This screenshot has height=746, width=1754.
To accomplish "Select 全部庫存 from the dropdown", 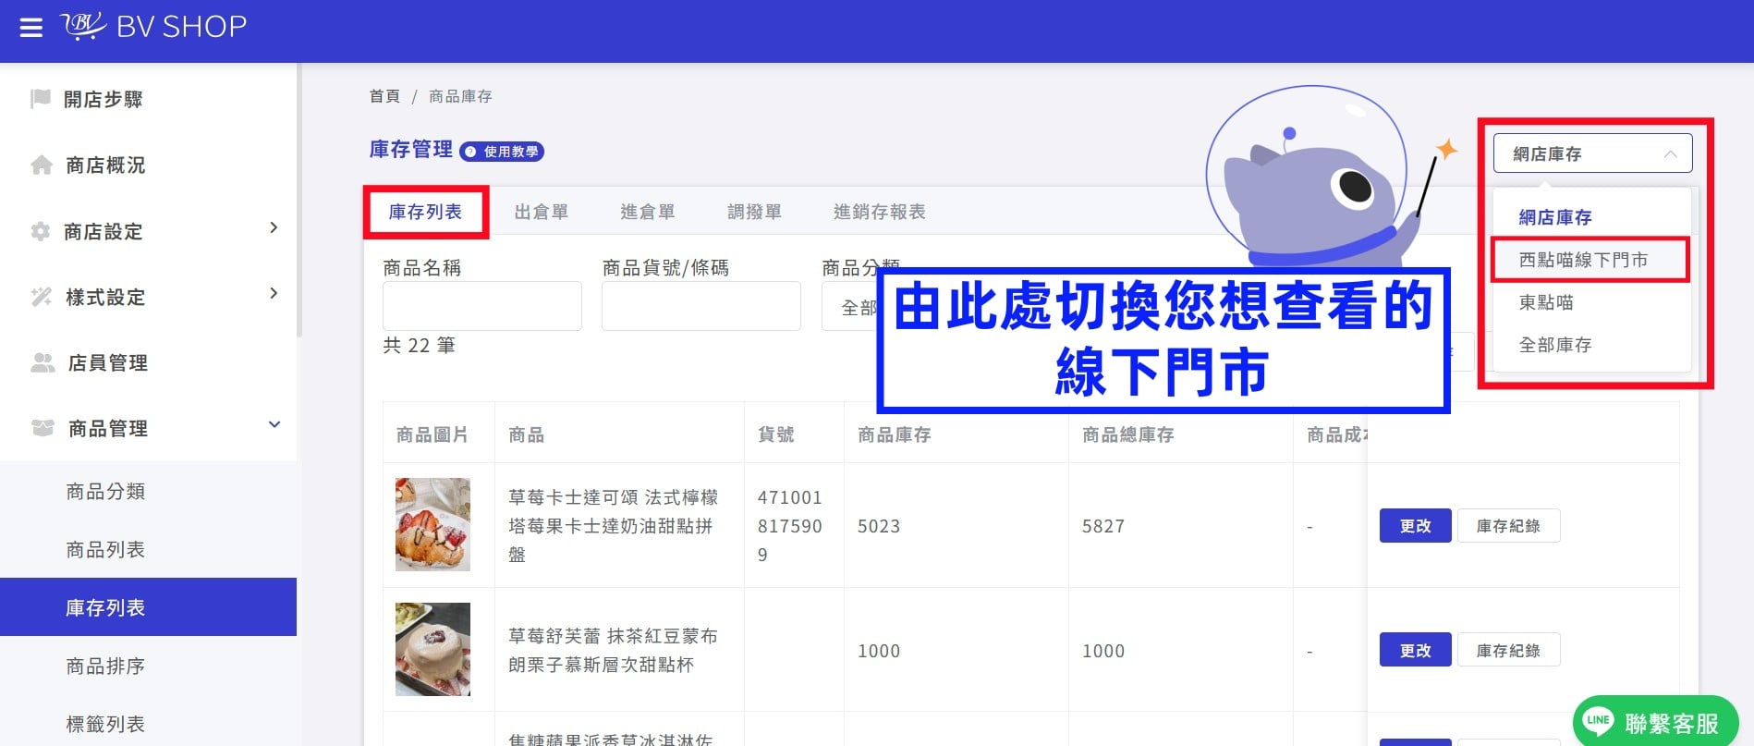I will click(1591, 345).
